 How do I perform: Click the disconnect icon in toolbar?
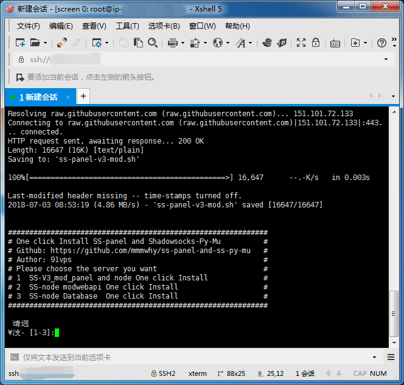[77, 43]
